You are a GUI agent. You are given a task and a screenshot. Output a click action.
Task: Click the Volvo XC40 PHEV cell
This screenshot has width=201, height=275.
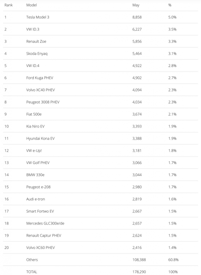(40, 90)
